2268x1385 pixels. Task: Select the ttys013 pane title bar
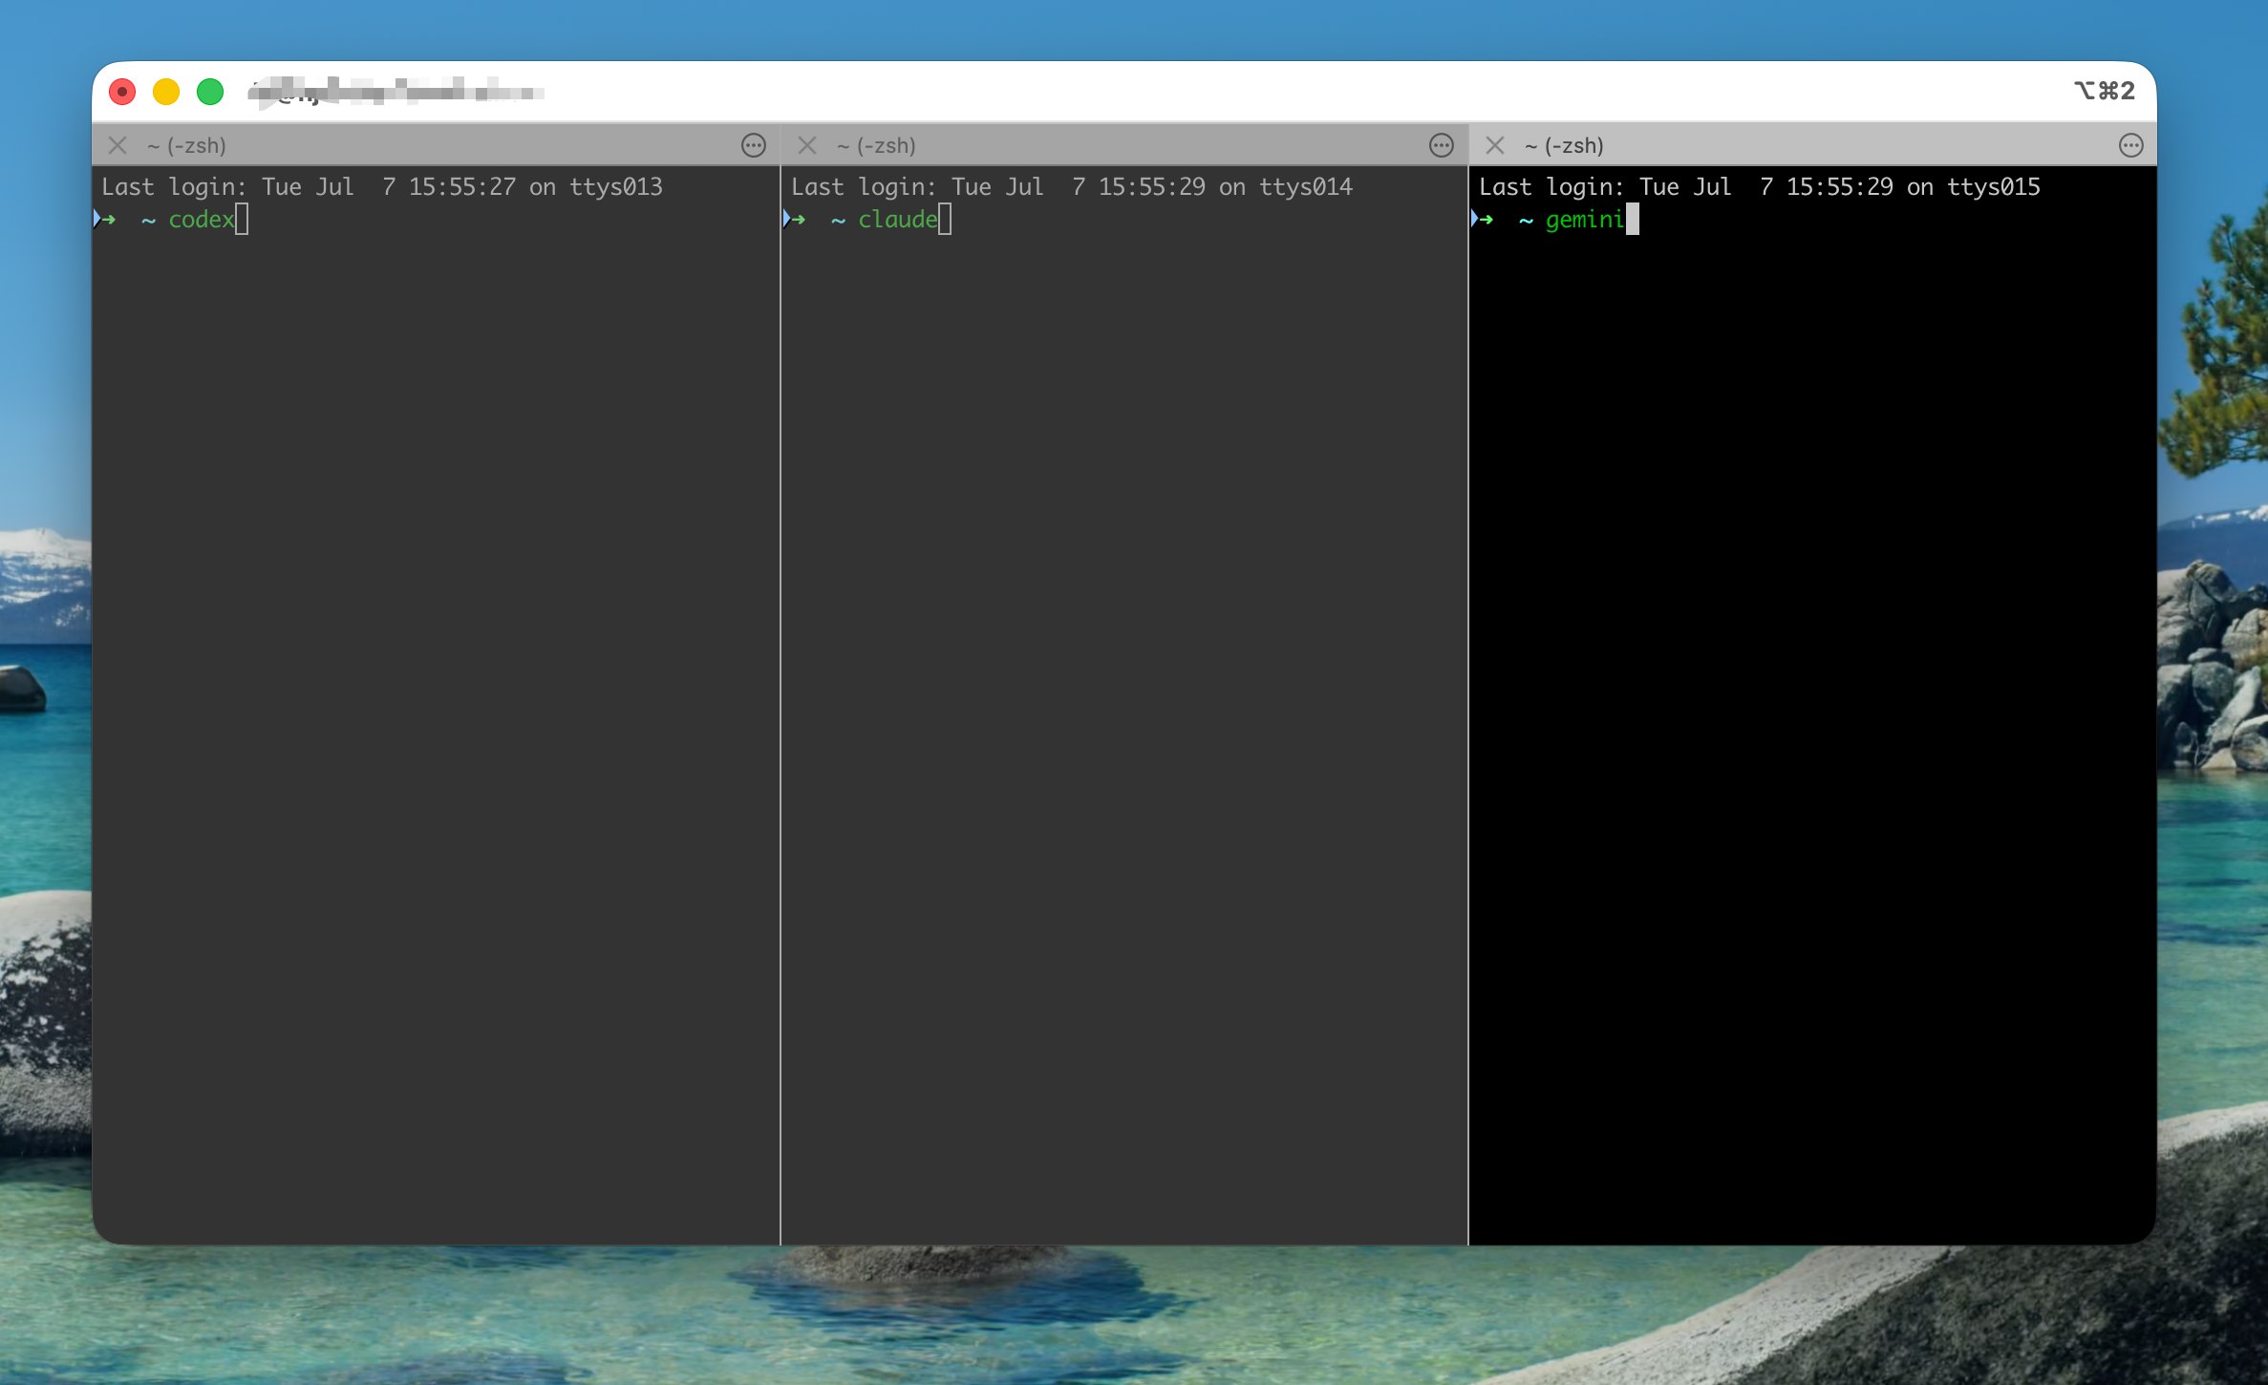click(436, 145)
